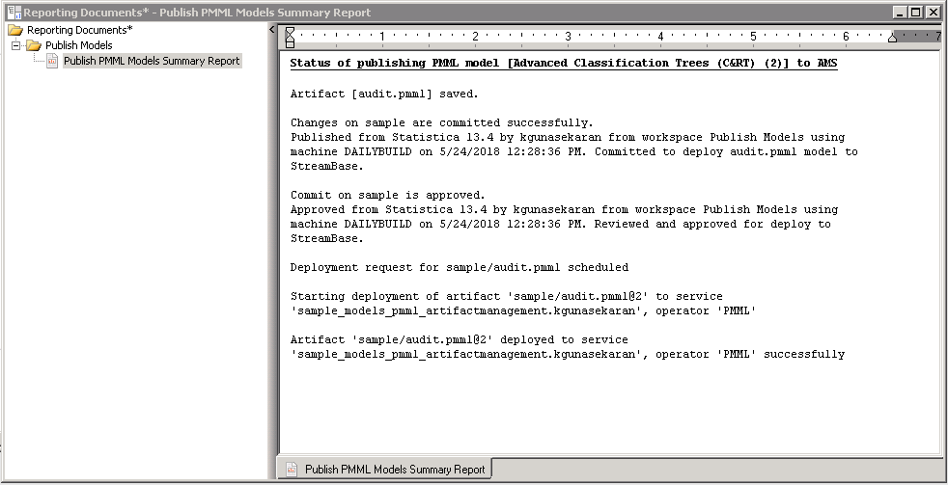The width and height of the screenshot is (948, 485).
Task: Click the report document icon in tree
Action: point(52,61)
